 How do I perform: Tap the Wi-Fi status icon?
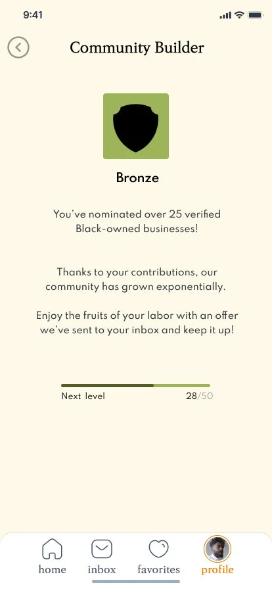(x=239, y=15)
